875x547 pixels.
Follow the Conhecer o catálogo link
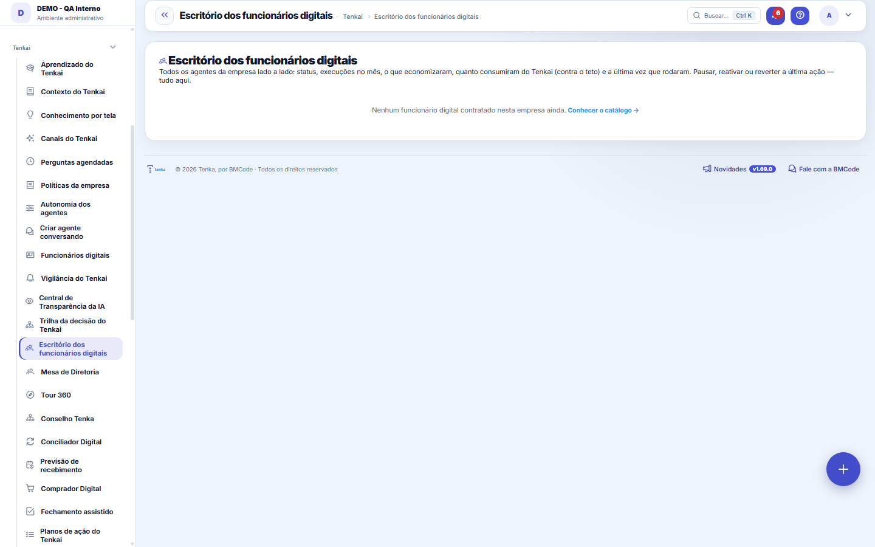(x=603, y=110)
